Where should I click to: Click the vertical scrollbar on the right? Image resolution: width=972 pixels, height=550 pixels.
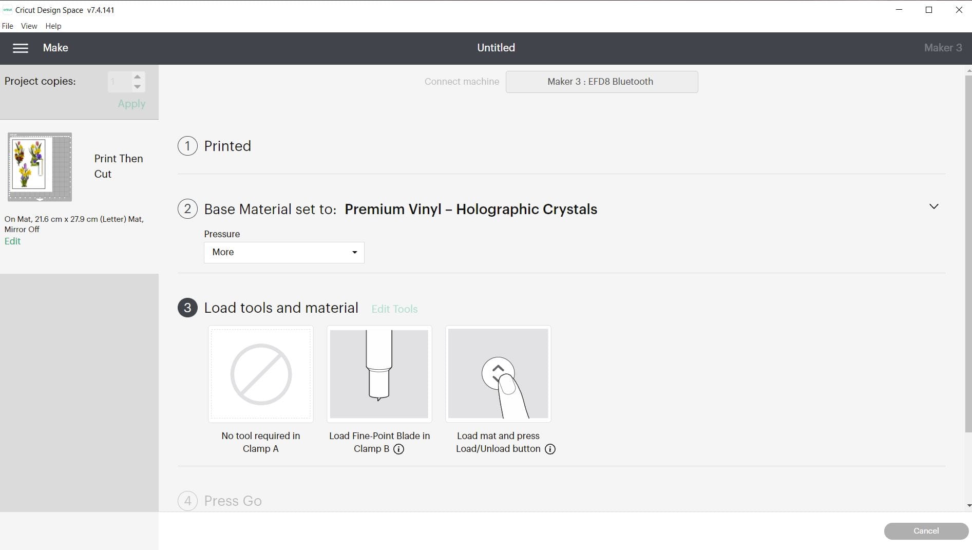point(968,254)
